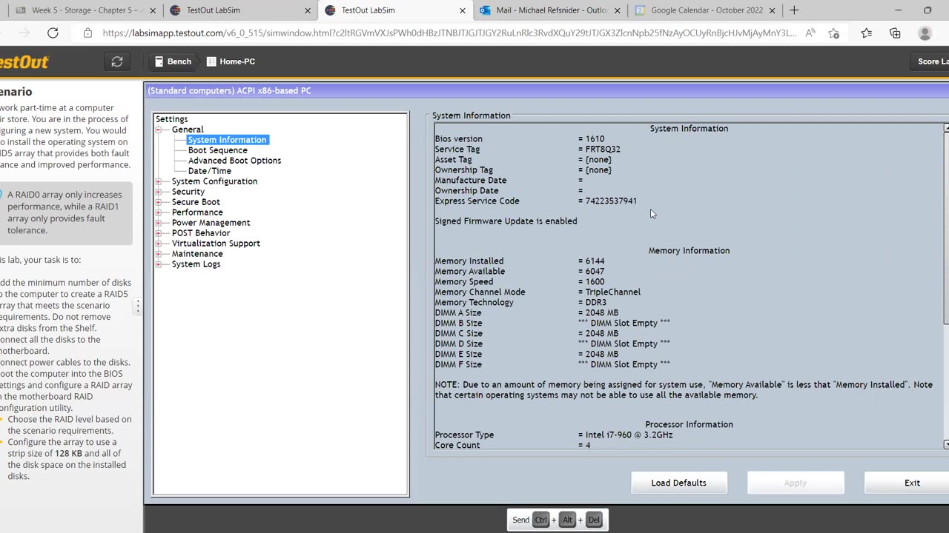The height and width of the screenshot is (533, 949).
Task: Expand the Performance tree node
Action: coord(158,212)
